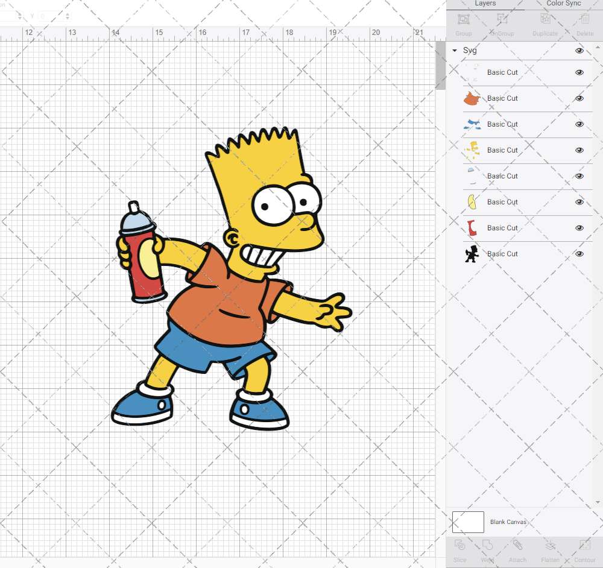Hide the pale yellow oval layer
Image resolution: width=603 pixels, height=568 pixels.
[579, 202]
